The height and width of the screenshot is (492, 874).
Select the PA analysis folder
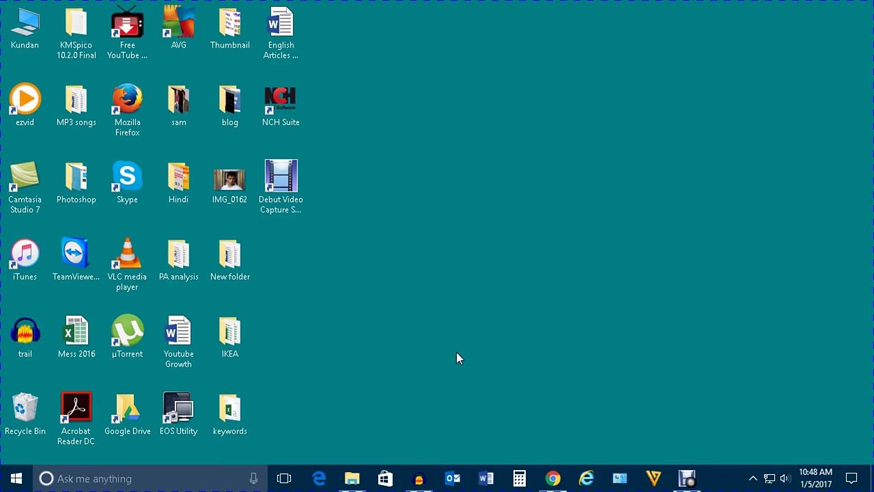point(178,260)
